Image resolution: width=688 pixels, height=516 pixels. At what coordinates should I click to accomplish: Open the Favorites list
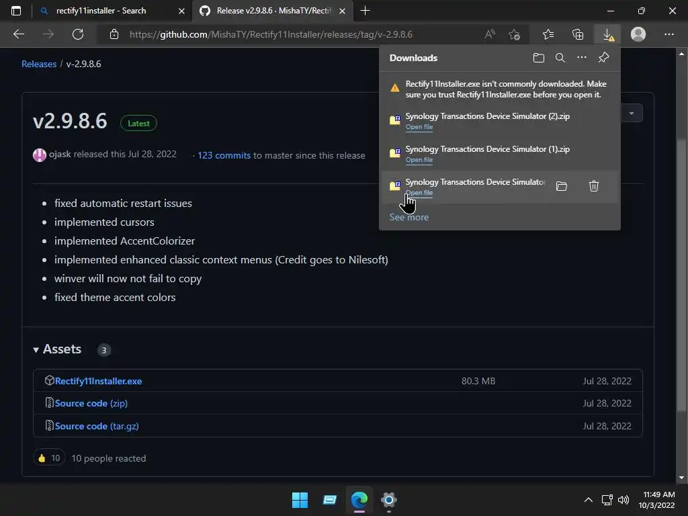point(548,34)
